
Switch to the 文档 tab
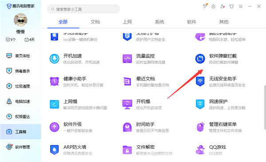[95, 22]
